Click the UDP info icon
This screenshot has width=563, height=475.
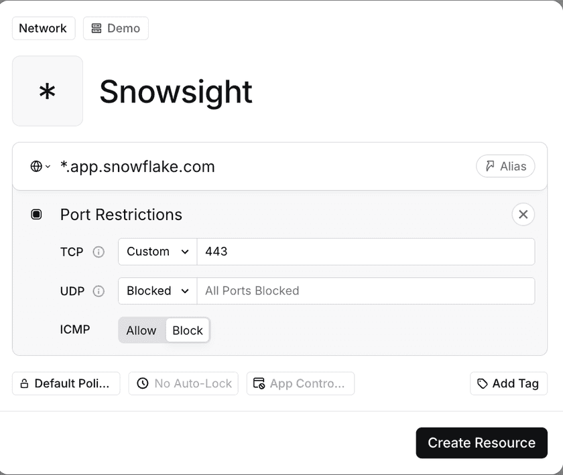click(98, 291)
